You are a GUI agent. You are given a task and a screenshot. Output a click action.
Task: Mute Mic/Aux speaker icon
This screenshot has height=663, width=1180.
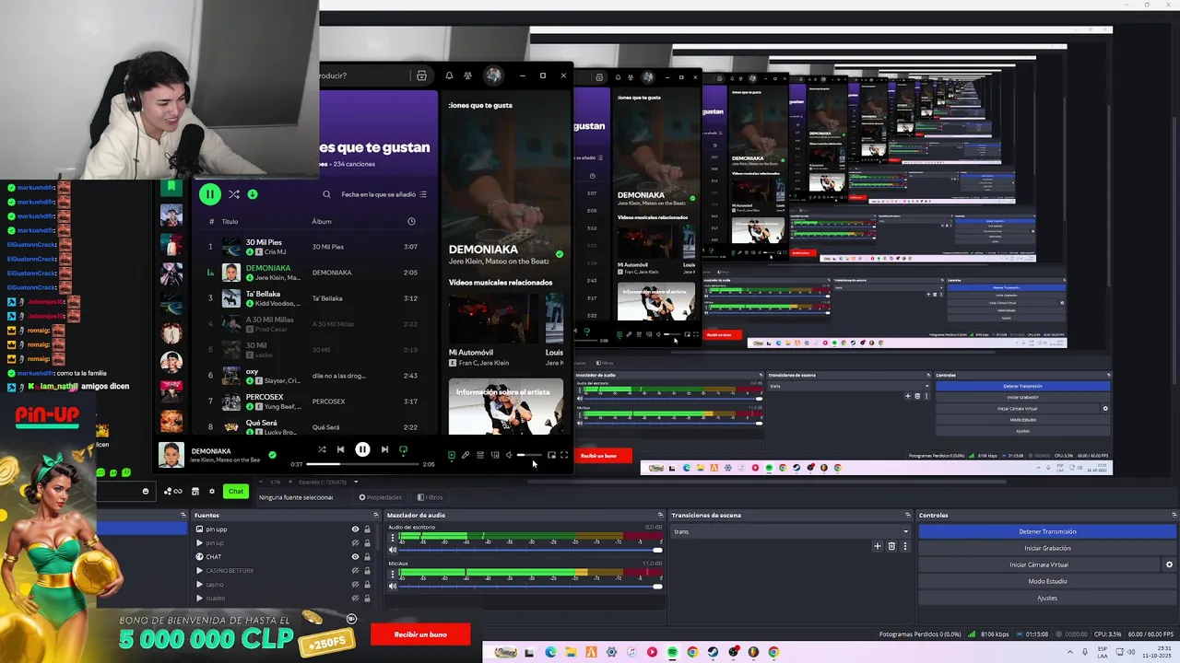393,586
